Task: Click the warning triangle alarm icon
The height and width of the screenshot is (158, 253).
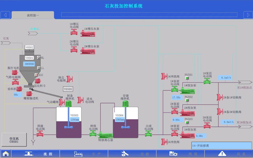Action: click(x=222, y=153)
